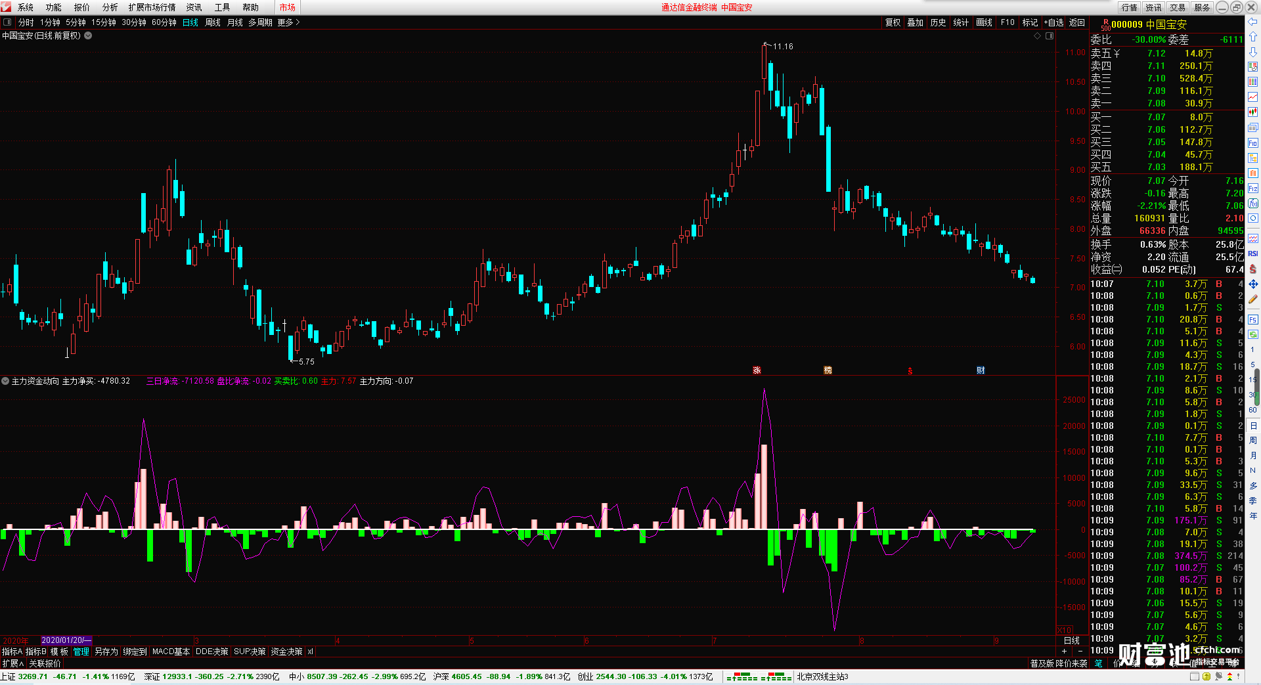Viewport: 1261px width, 685px height.
Task: Expand the 卖五 order book arrow
Action: (1117, 53)
